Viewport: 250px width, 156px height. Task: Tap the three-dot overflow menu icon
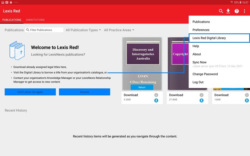(x=244, y=11)
